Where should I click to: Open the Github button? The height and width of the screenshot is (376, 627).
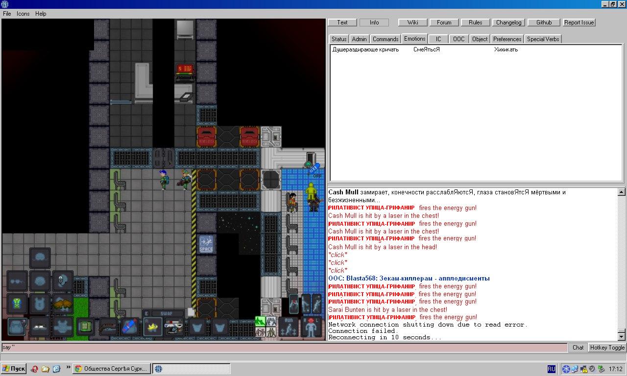pyautogui.click(x=544, y=23)
